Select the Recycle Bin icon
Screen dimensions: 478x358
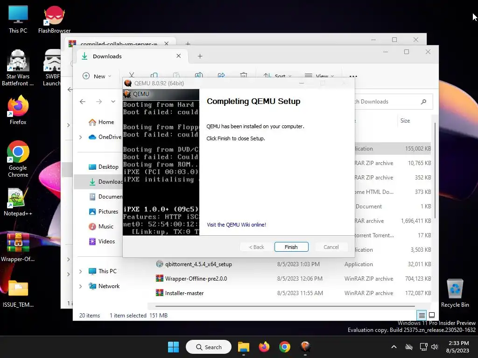tap(455, 293)
